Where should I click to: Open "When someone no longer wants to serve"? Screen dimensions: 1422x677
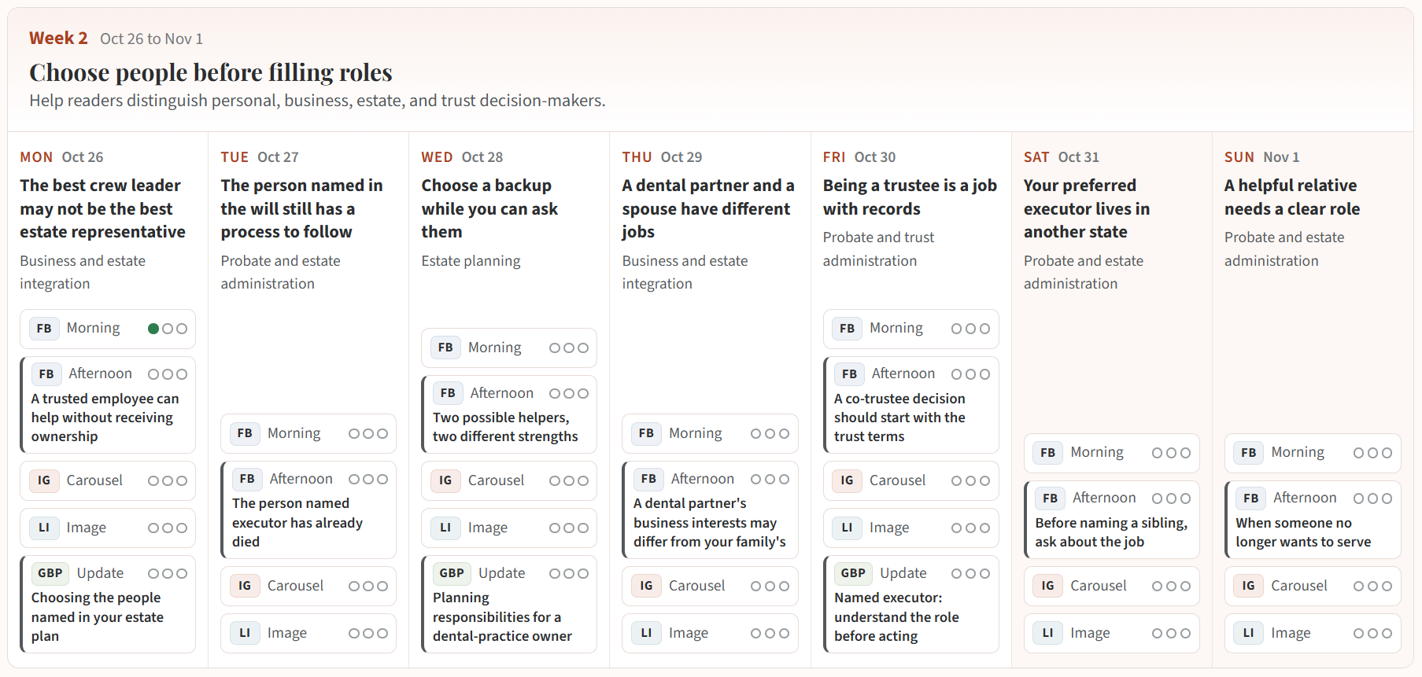[1303, 532]
